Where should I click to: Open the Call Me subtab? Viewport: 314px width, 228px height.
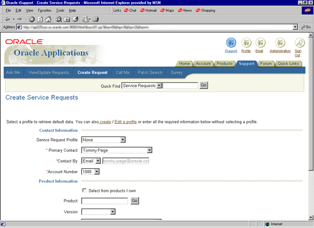(x=122, y=73)
